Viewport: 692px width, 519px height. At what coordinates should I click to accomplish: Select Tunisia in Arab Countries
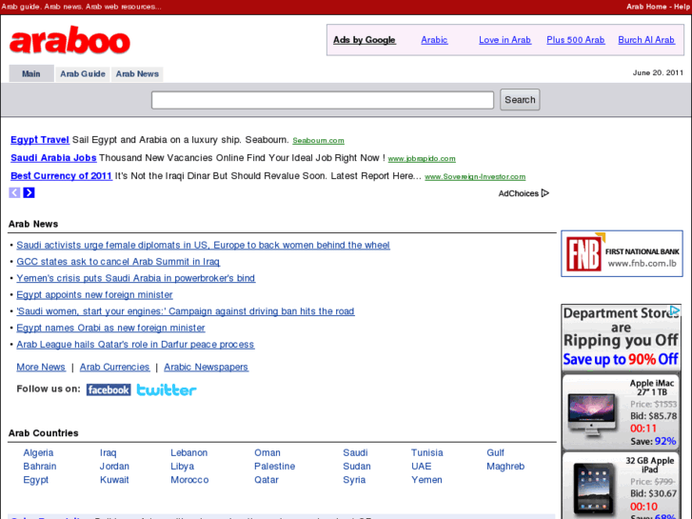(426, 452)
